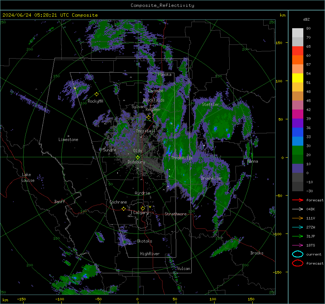The width and height of the screenshot is (325, 304).
Task: Click the RockyMH label
Action: point(95,101)
